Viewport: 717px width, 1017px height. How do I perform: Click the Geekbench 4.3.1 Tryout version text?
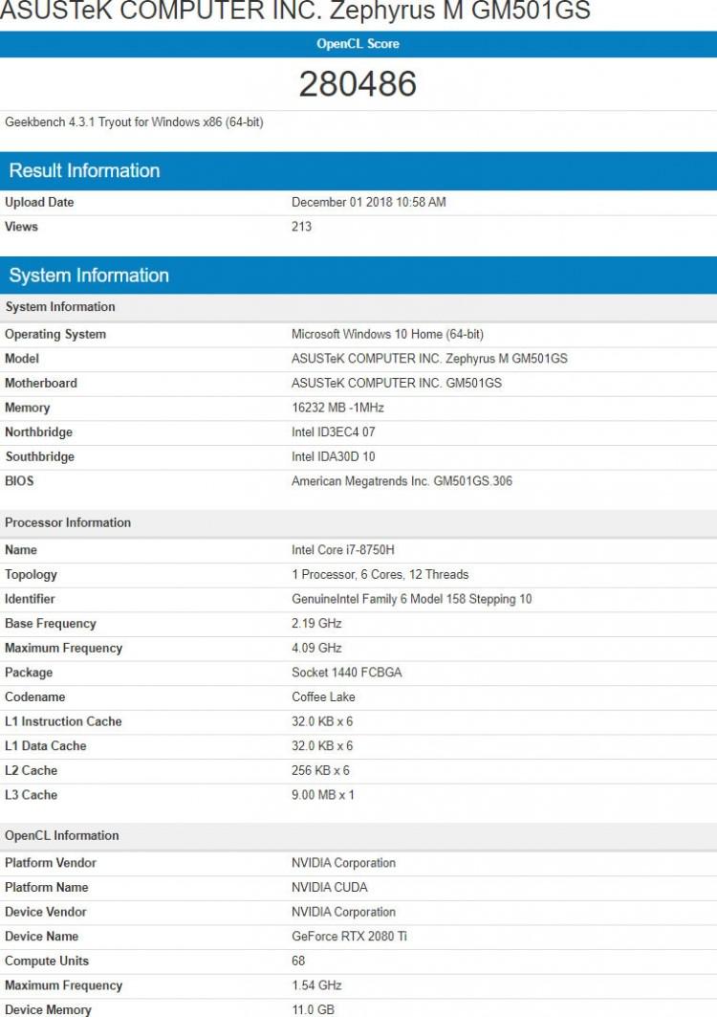[x=134, y=122]
